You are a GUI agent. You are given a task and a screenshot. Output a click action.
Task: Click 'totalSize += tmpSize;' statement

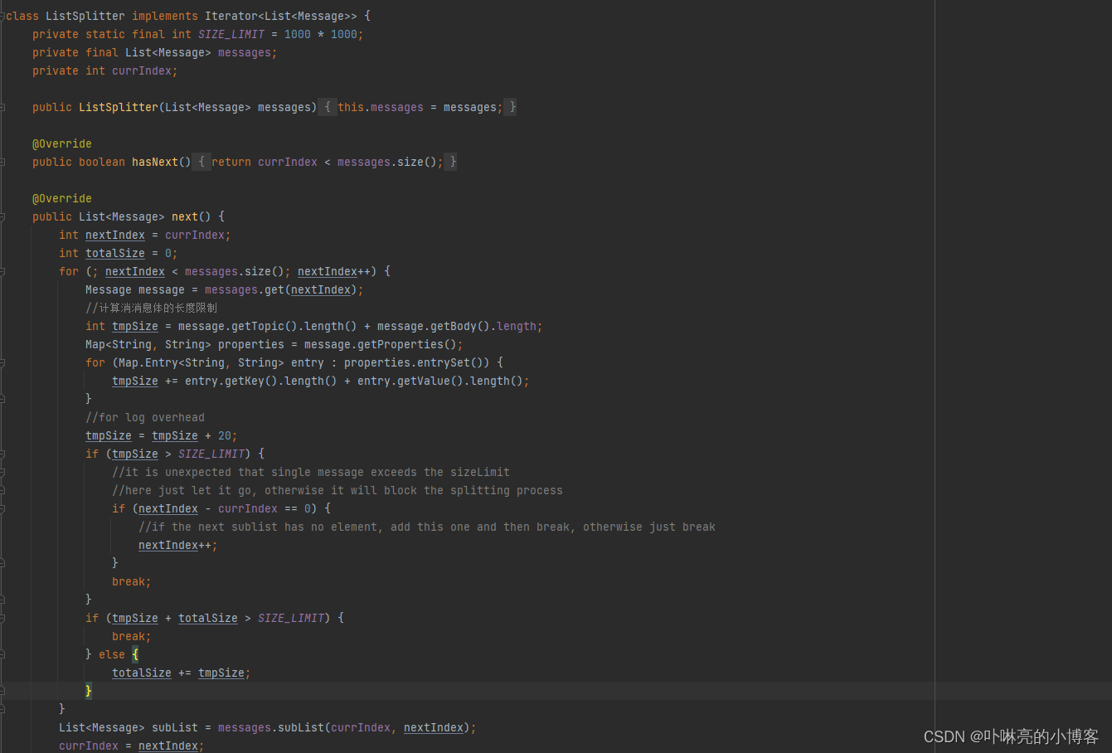point(182,673)
